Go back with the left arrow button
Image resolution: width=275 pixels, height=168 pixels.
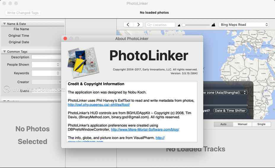tap(128, 25)
